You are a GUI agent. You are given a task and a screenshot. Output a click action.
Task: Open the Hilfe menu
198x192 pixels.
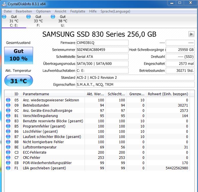93,11
